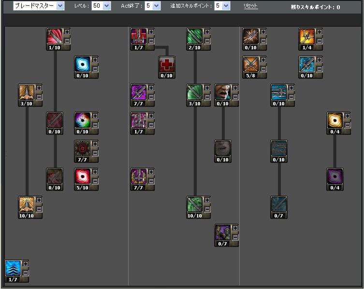This screenshot has height=289, width=364.
Task: Add a point to green sword 3/10 skill
Action: pyautogui.click(x=207, y=88)
